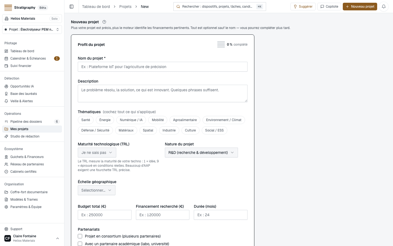Open the TRL dropdown Je ne sais pas
The width and height of the screenshot is (393, 246).
97,153
